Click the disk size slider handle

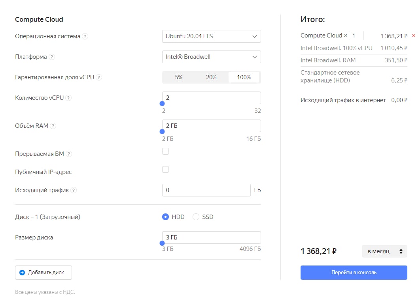coord(162,243)
